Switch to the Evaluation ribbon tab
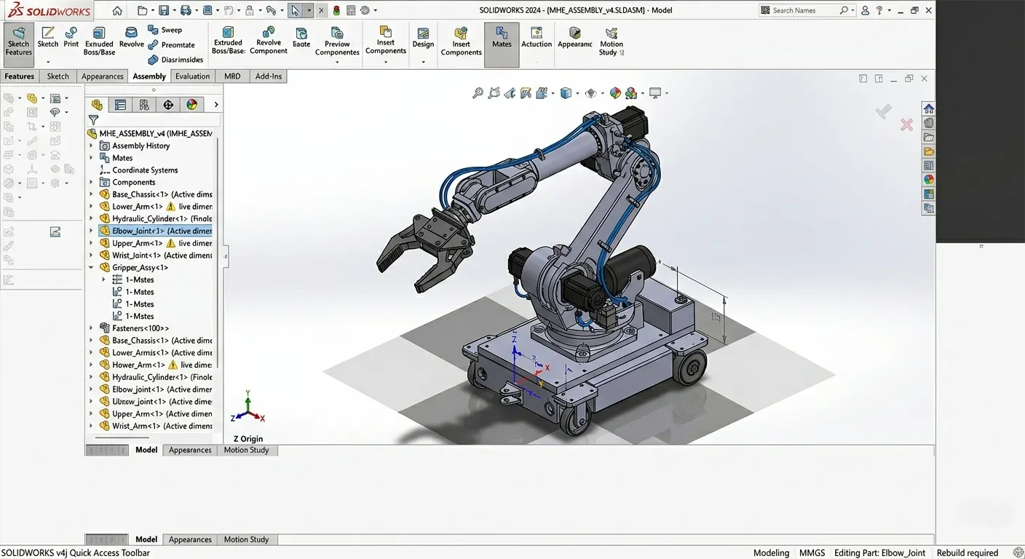Screen dimensions: 1025x559 [193, 76]
